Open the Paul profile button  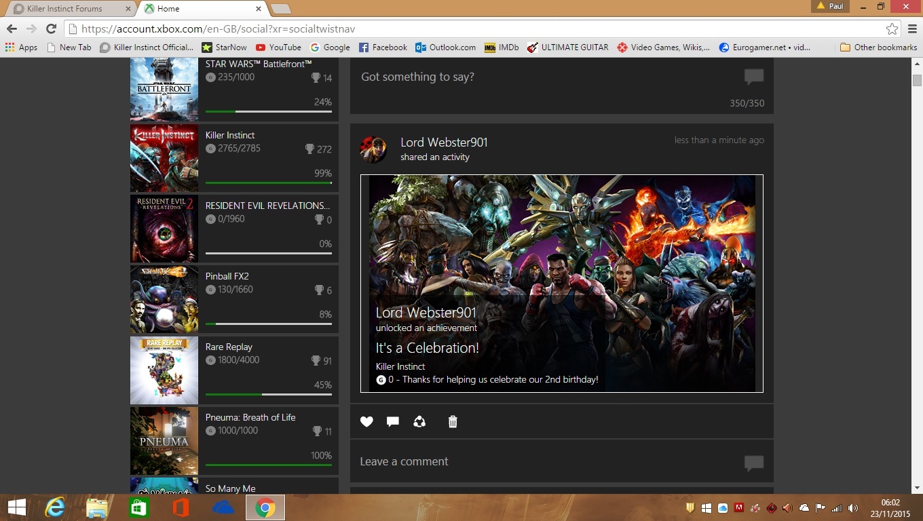(831, 6)
